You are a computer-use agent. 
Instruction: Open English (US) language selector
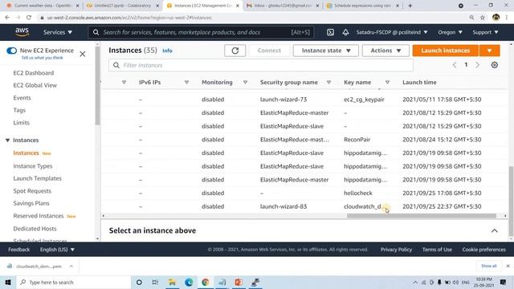tap(57, 250)
